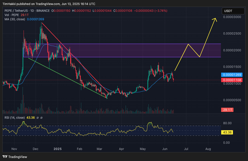Click the TimHakki published on TradingView.com header
The height and width of the screenshot is (161, 248).
pos(49,4)
